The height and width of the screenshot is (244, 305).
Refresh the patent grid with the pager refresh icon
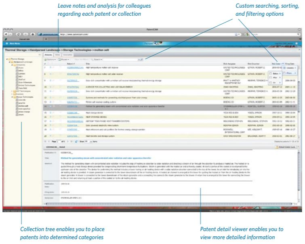point(76,142)
